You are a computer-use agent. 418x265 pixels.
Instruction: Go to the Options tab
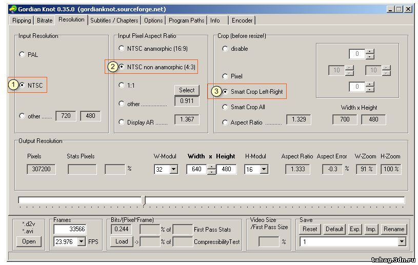(x=153, y=21)
